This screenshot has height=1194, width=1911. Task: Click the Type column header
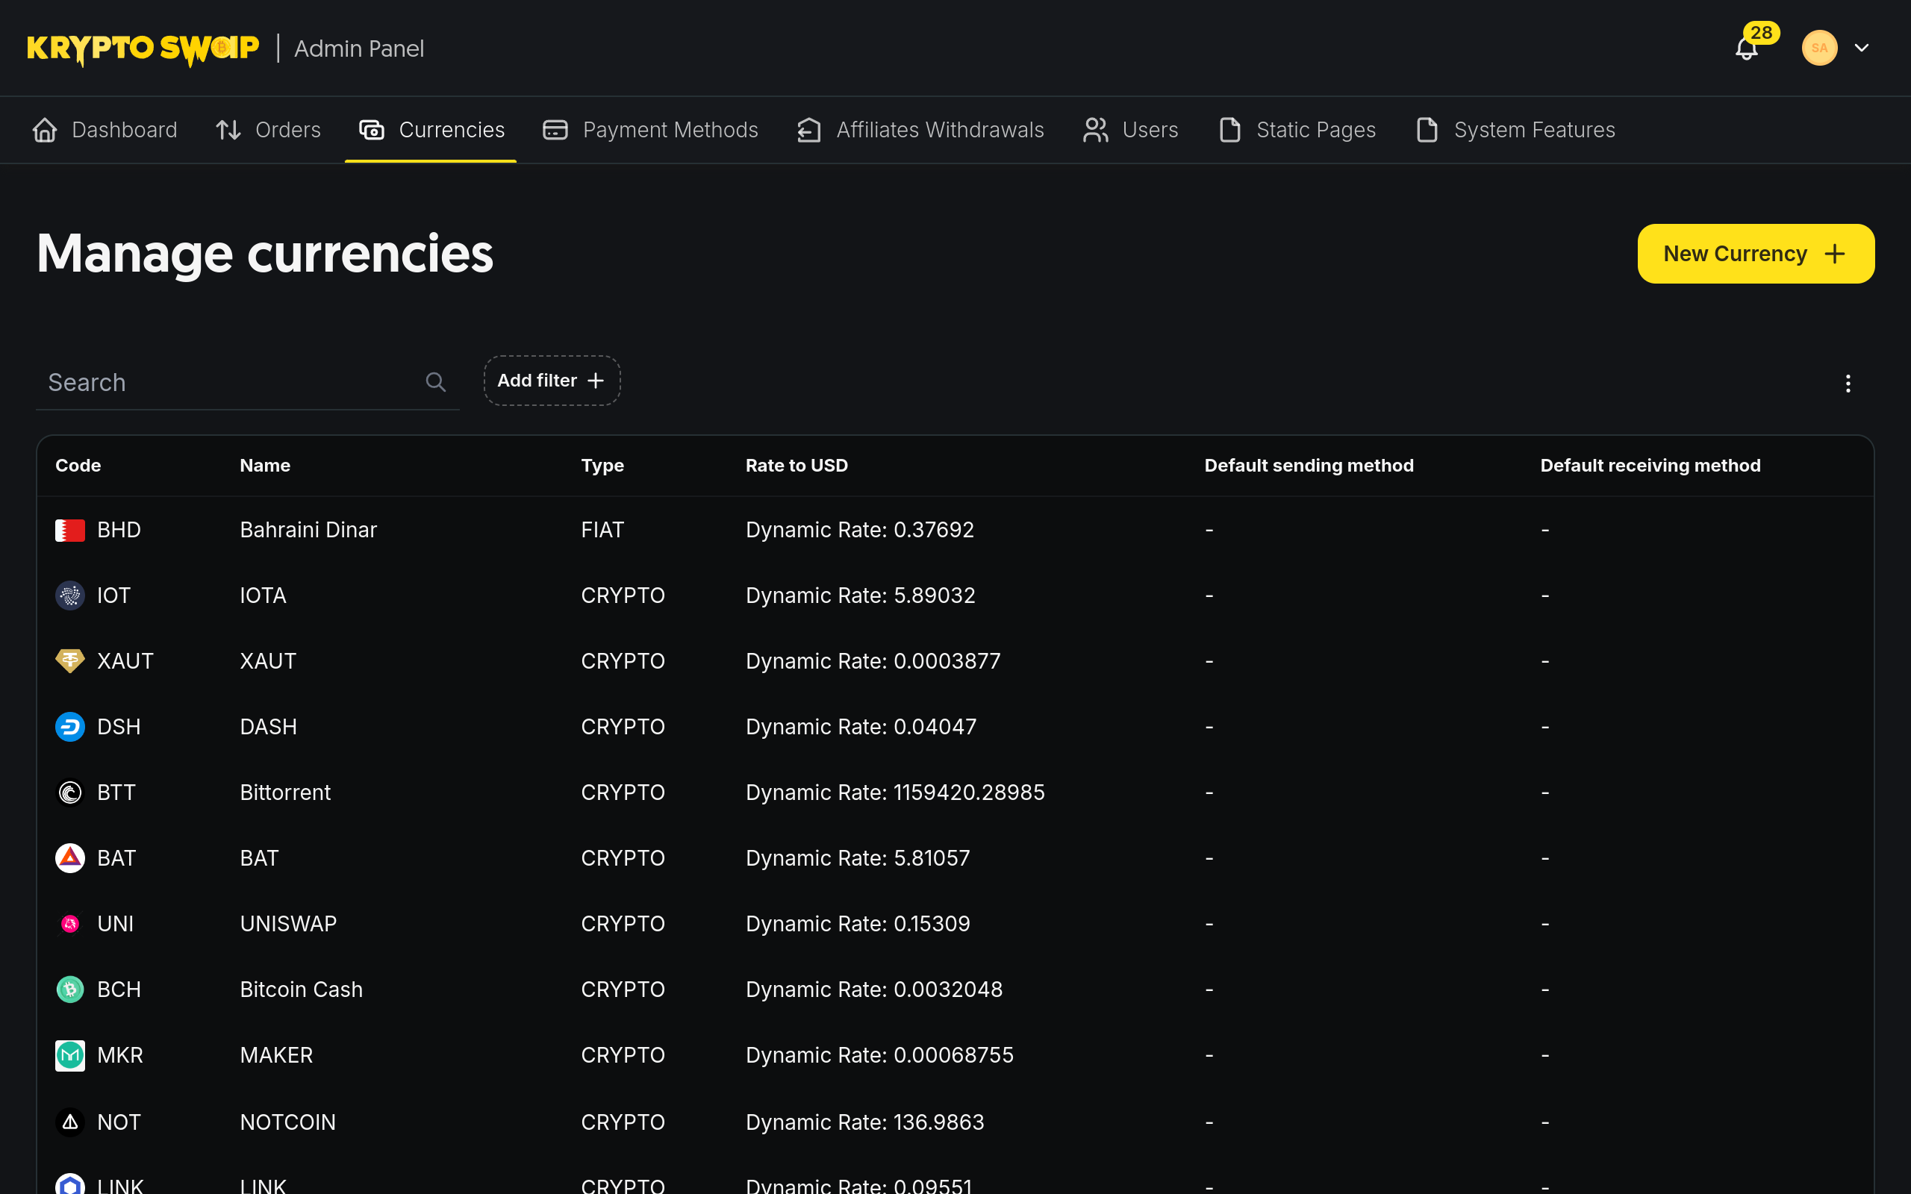click(602, 465)
